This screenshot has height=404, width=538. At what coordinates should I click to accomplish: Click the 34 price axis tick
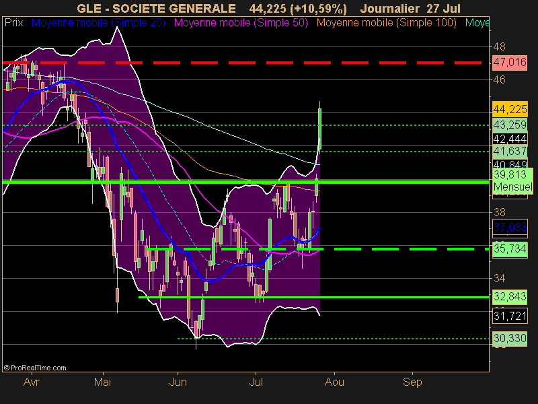pos(499,278)
